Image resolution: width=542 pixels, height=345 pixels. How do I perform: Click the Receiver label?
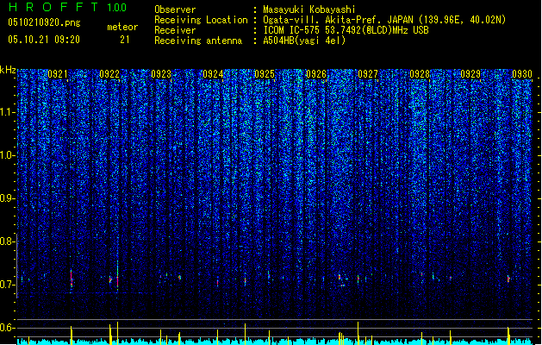[175, 30]
